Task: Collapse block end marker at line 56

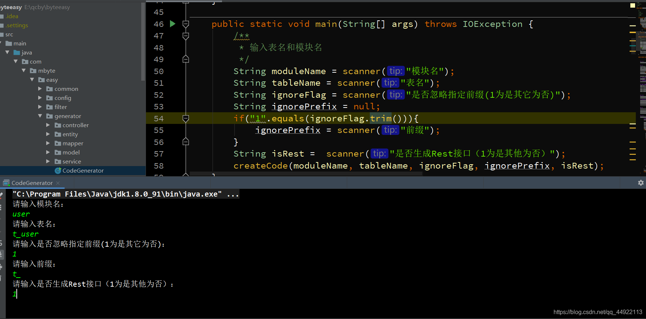Action: coord(186,142)
